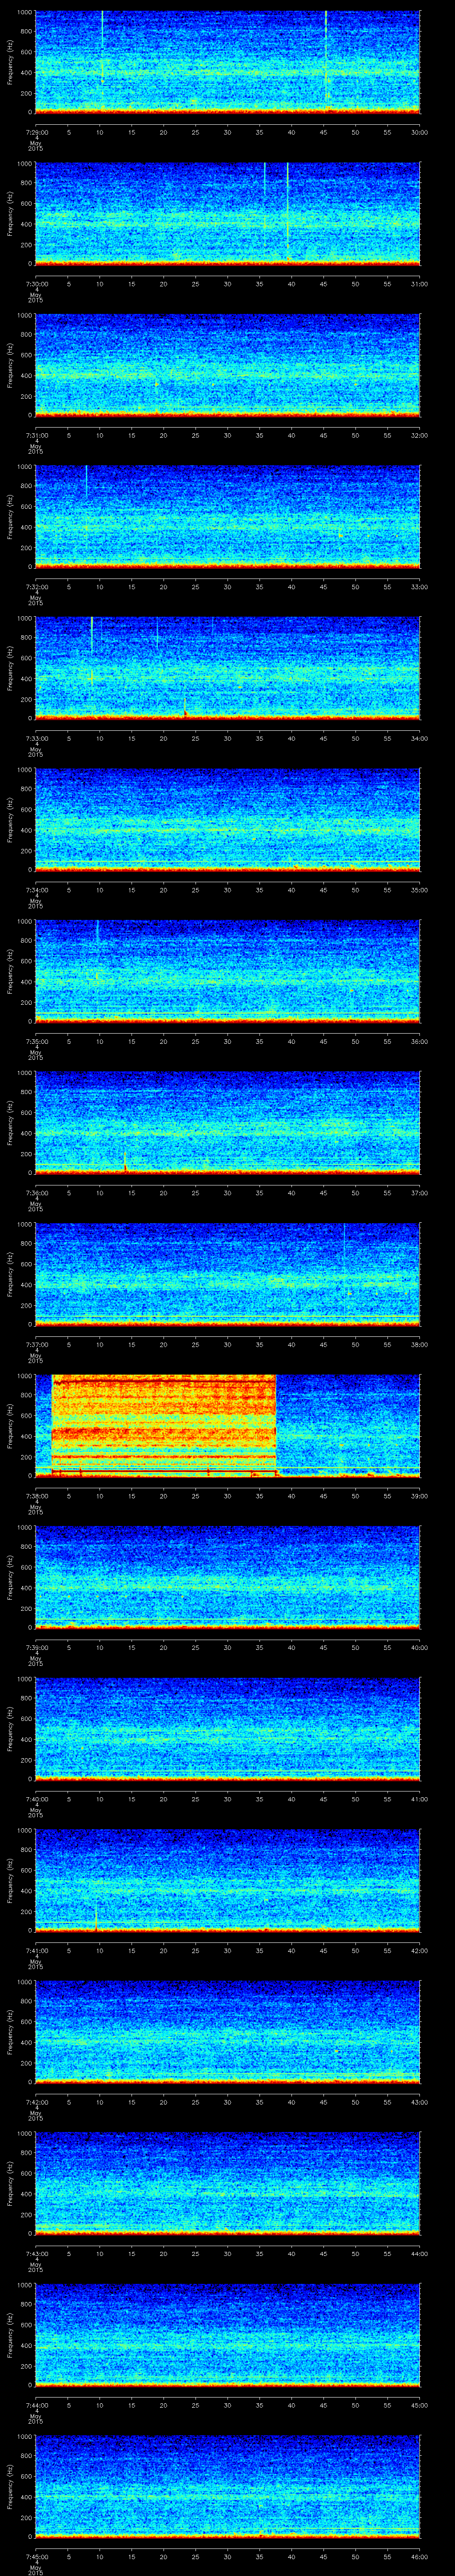Click the vertical spike at 10 seconds in the 7:29:00 panel
Image resolution: width=455 pixels, height=2576 pixels.
coord(102,48)
